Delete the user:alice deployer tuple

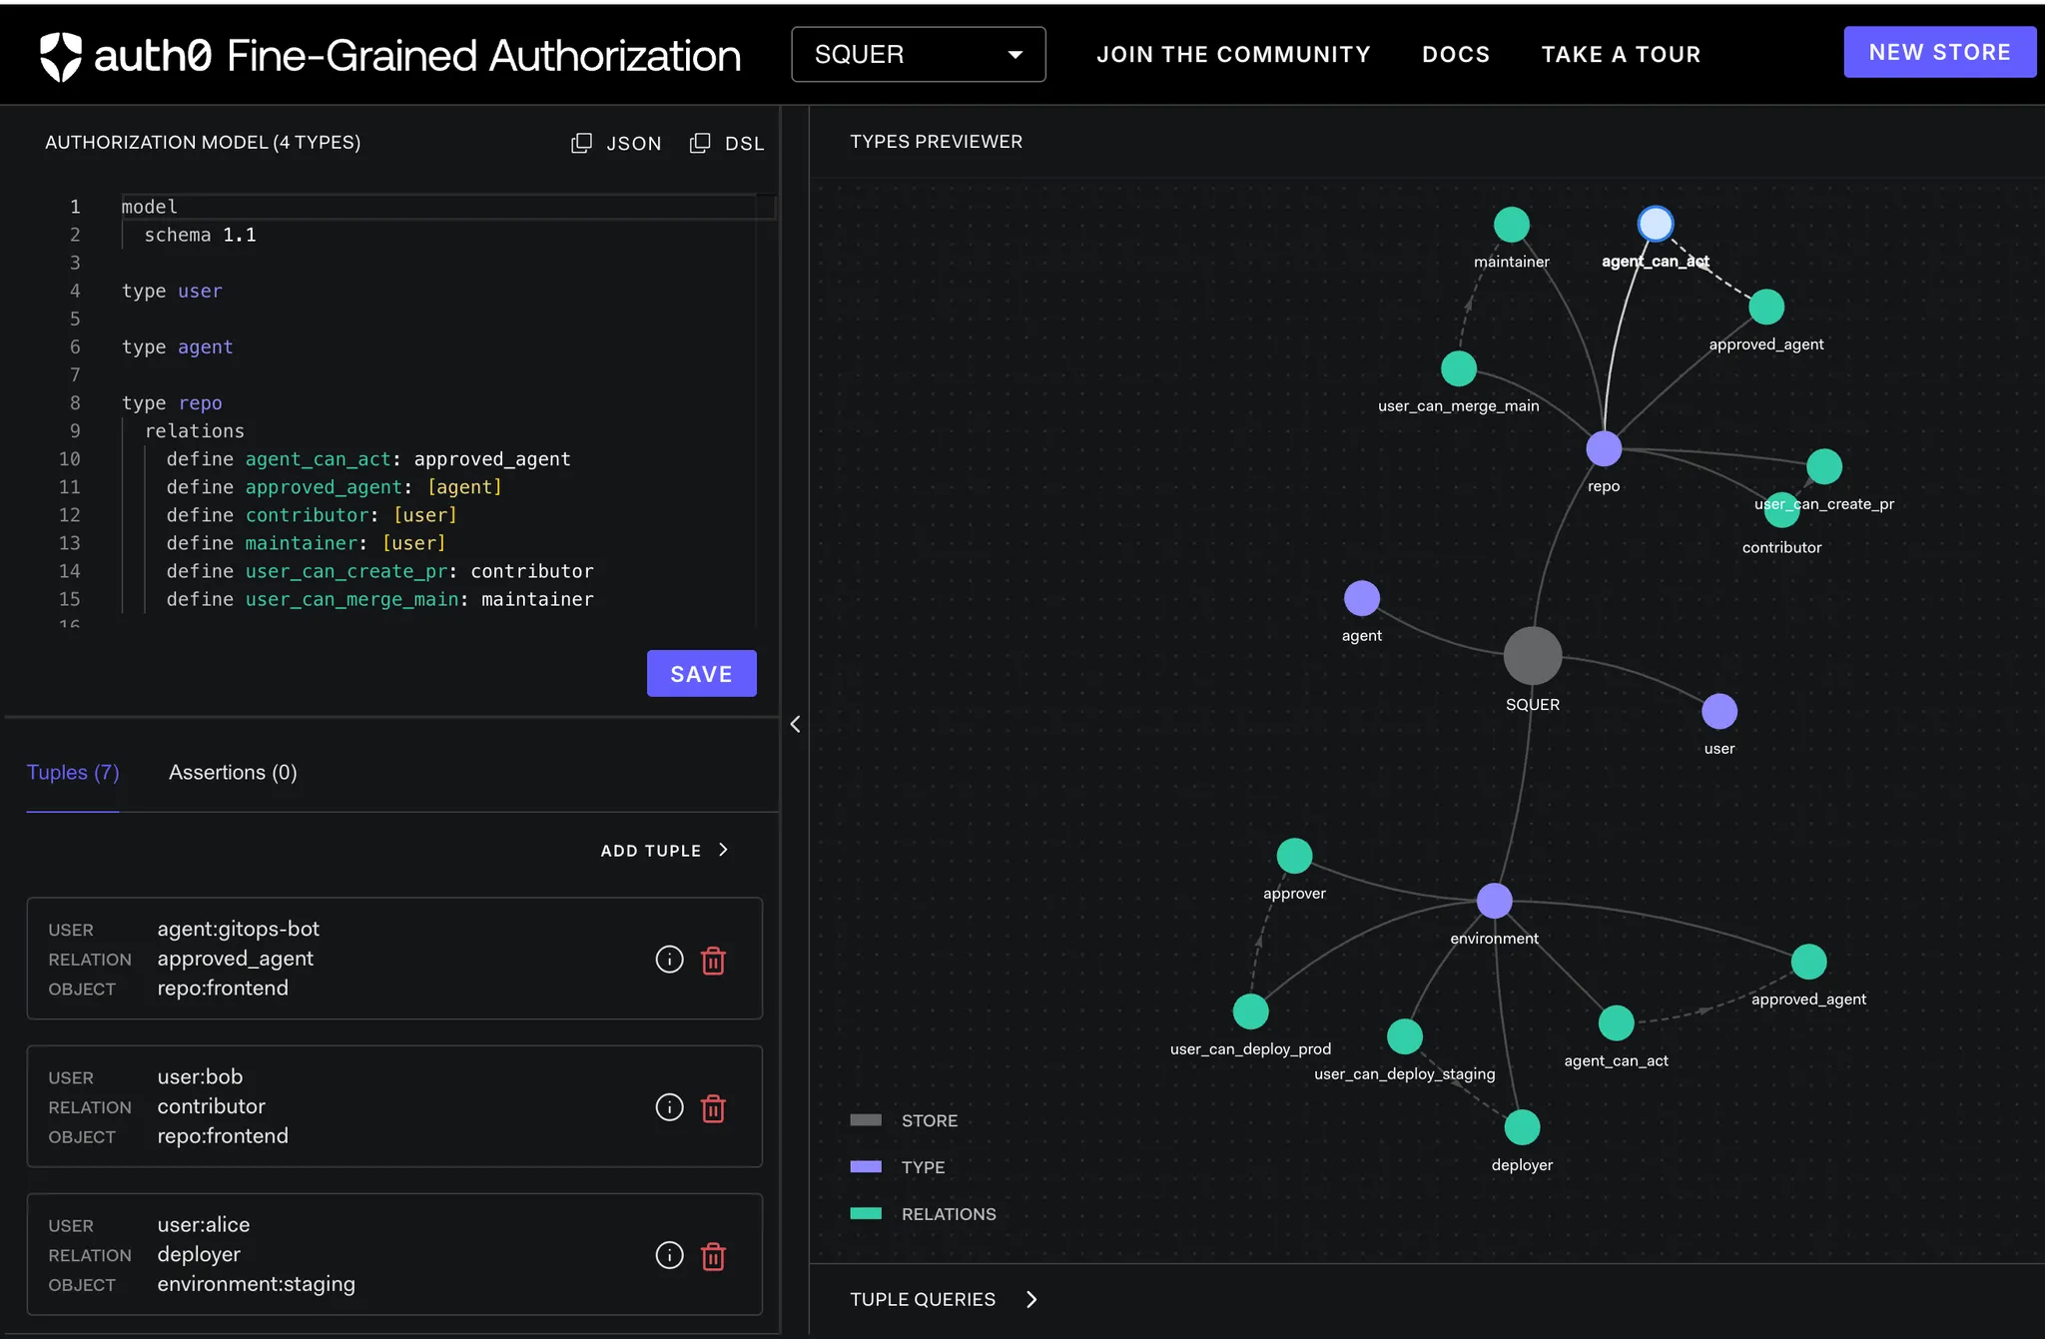click(x=713, y=1256)
